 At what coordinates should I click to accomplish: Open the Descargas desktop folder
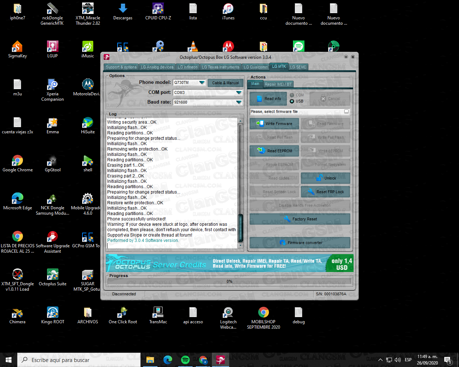(123, 11)
